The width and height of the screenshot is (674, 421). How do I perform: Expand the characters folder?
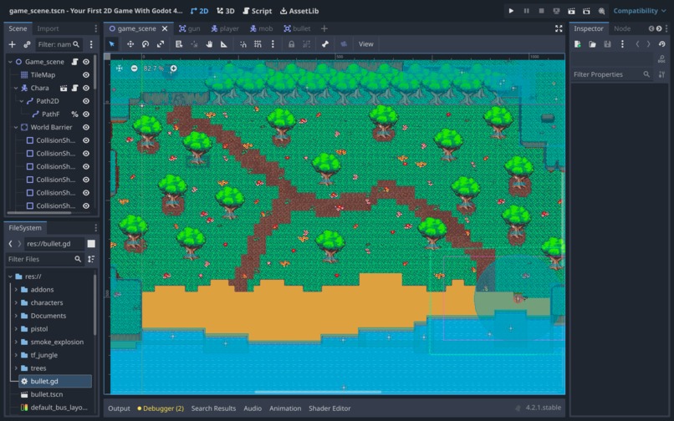(x=16, y=302)
